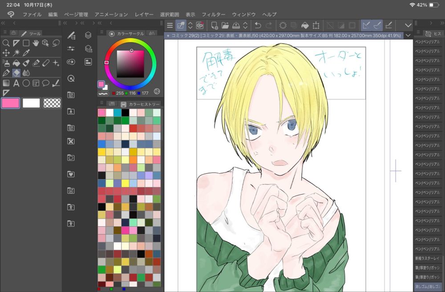
Task: Click the red value 255
Action: [120, 93]
